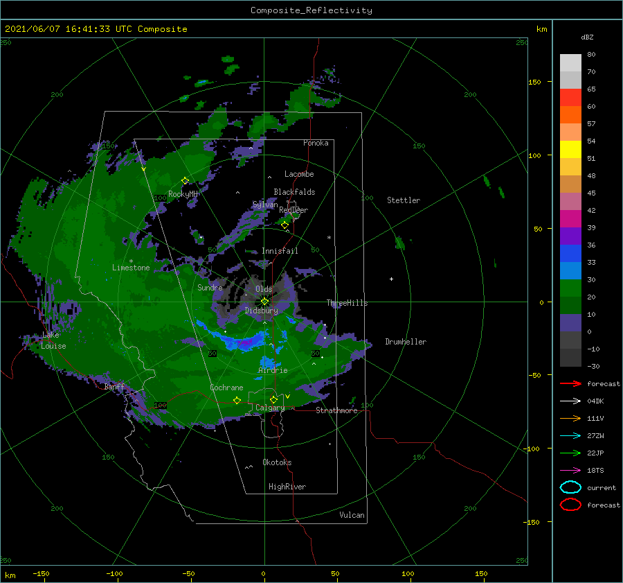Click the yellow diamond radar center at Olds
This screenshot has width=623, height=583.
tap(264, 302)
